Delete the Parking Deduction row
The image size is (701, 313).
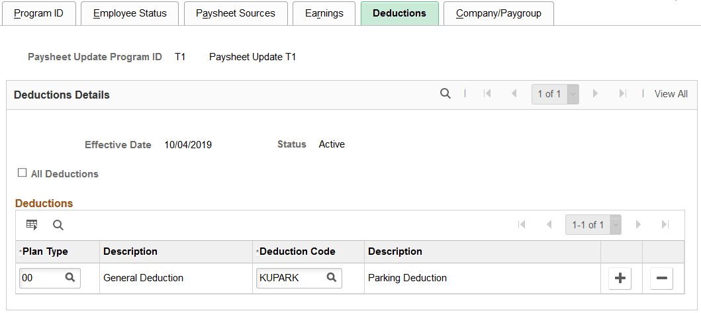click(x=661, y=279)
